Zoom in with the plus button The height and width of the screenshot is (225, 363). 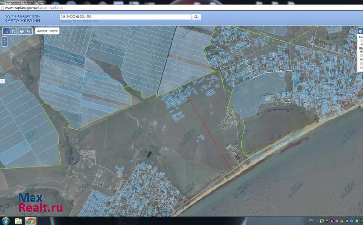[x=5, y=39]
